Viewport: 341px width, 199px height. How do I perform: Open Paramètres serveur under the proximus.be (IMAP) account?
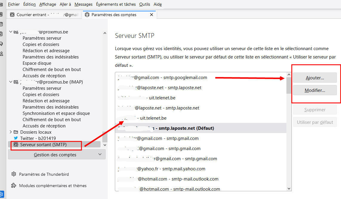point(42,88)
